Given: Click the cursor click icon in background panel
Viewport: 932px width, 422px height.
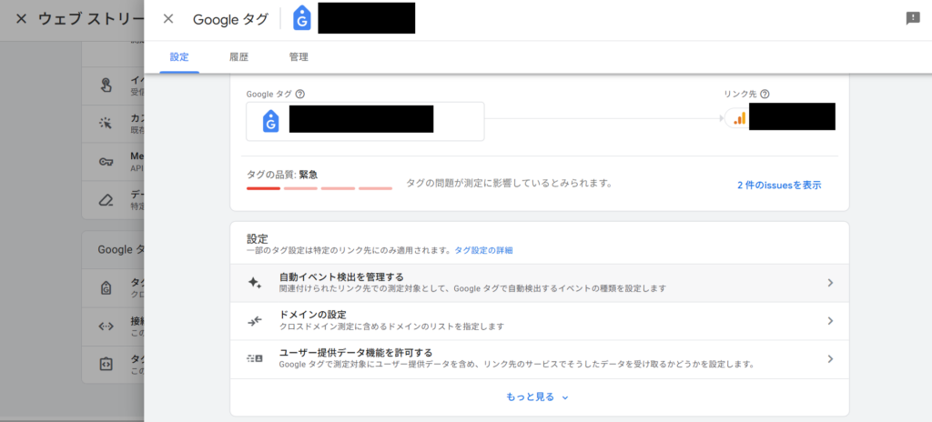Looking at the screenshot, I should pyautogui.click(x=106, y=123).
